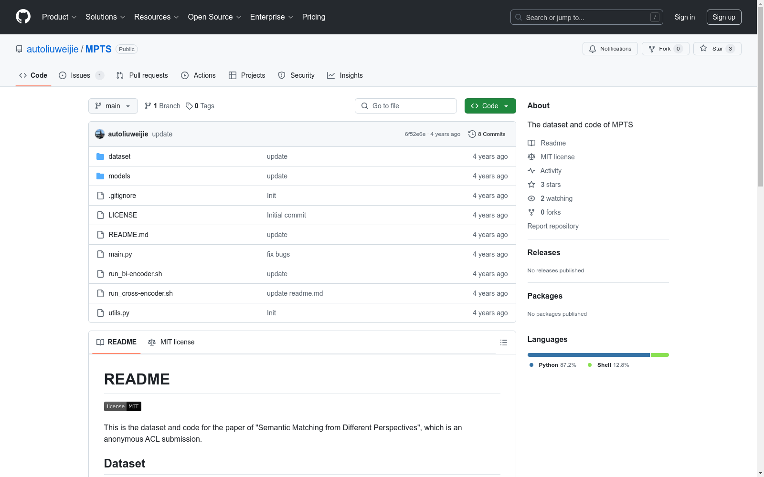The width and height of the screenshot is (764, 477).
Task: Expand the Enterprise menu
Action: click(272, 17)
